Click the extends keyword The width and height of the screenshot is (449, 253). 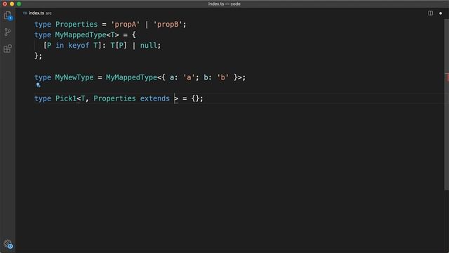(x=155, y=98)
